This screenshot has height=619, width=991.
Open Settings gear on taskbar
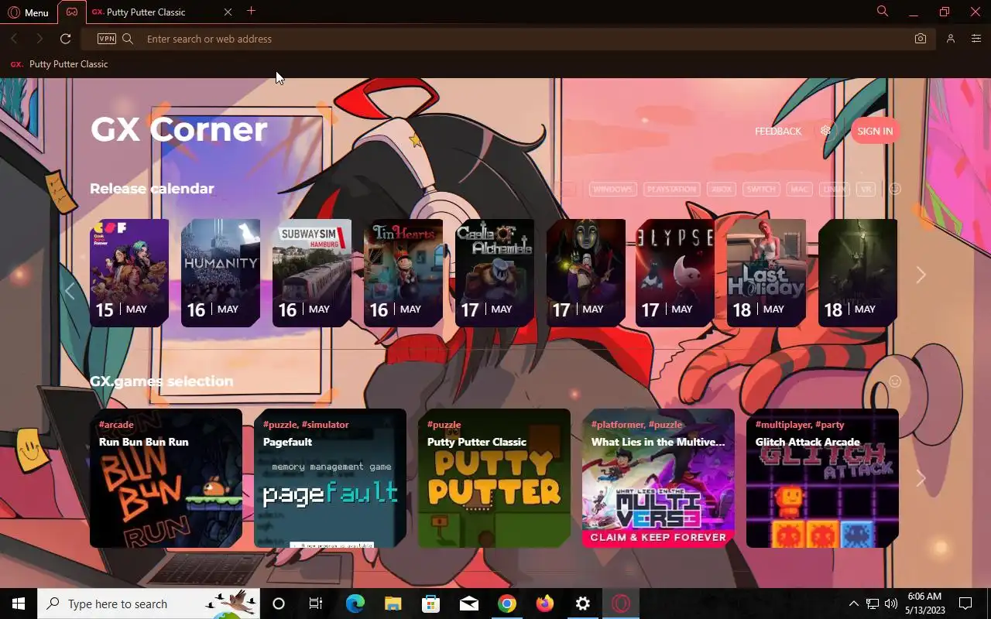583,604
